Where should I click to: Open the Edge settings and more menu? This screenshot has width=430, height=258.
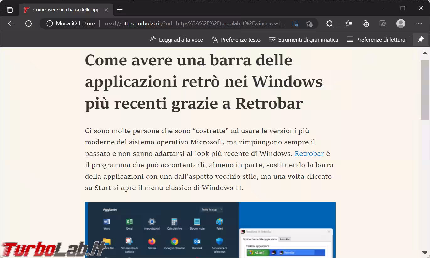point(419,23)
